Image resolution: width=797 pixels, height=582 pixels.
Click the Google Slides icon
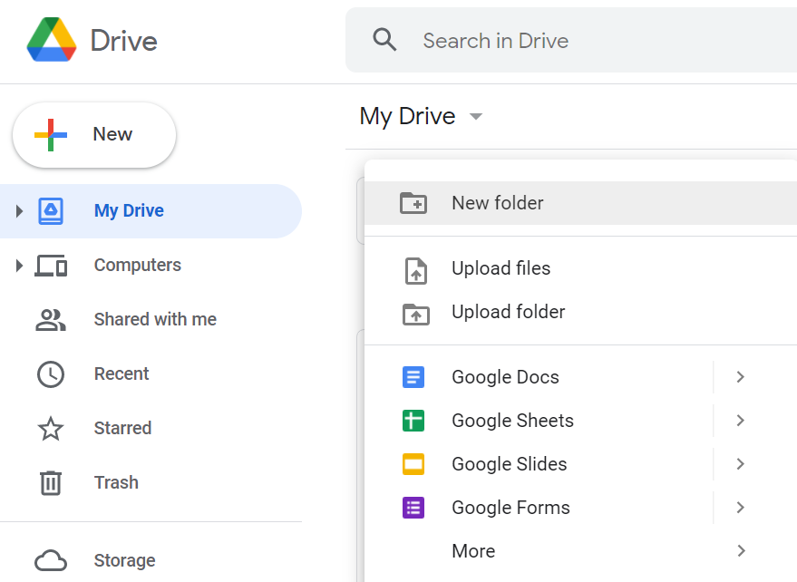(x=413, y=464)
